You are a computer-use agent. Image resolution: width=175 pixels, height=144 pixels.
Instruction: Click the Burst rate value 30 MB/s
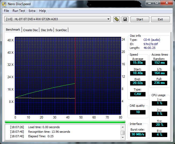coord(138,134)
